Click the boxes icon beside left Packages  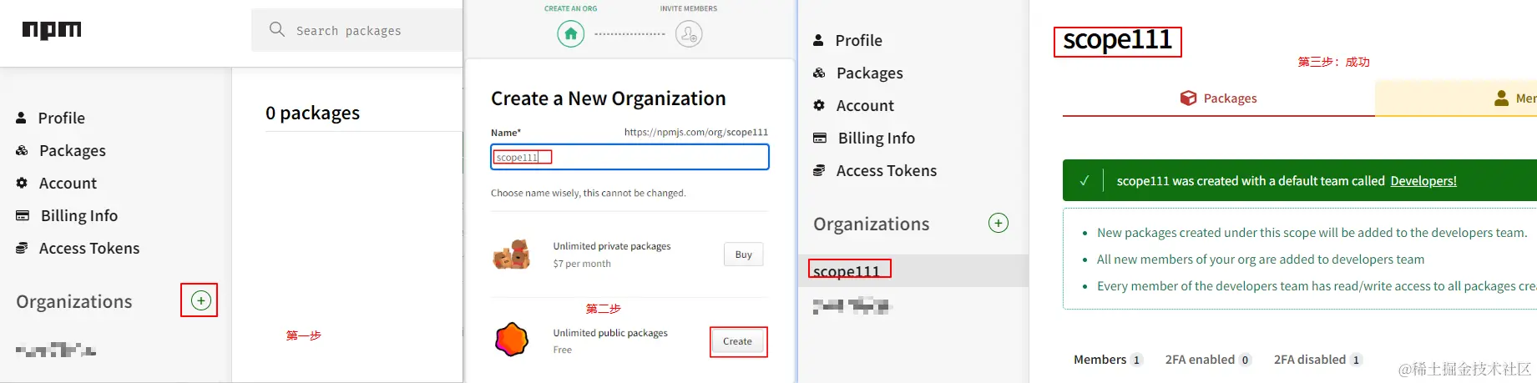pyautogui.click(x=23, y=150)
